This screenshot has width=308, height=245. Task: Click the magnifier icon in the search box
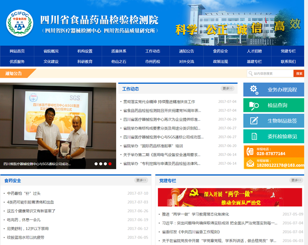tap(251, 74)
